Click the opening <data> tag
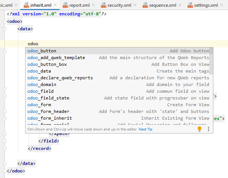 click(x=25, y=29)
